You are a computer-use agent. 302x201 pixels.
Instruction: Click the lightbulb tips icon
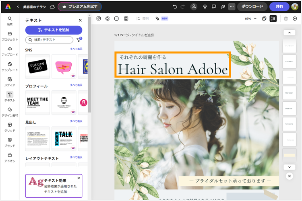coord(205,7)
